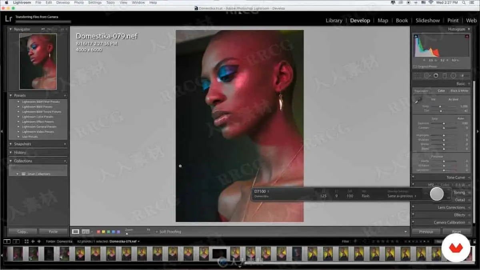Screen dimensions: 480x270
Task: Pick the White Balance eyedropper tool
Action: pos(418,100)
